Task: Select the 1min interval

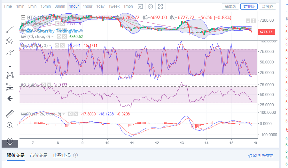Action: [20, 6]
